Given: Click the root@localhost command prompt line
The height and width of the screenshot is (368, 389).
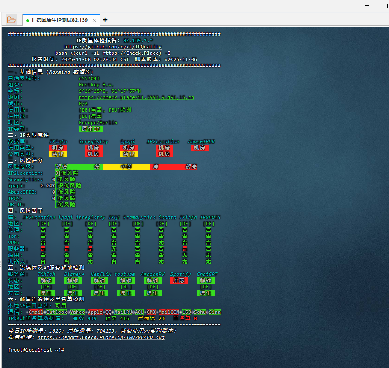Looking at the screenshot, I should 36,350.
